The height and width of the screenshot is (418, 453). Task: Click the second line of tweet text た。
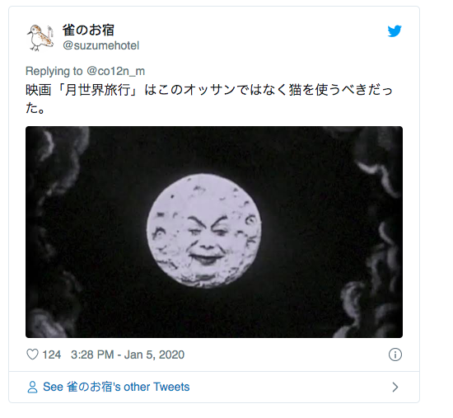[35, 108]
